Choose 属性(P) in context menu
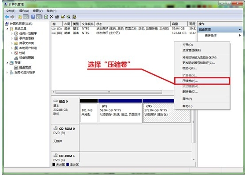Image resolution: width=245 pixels, height=175 pixels. [202, 99]
